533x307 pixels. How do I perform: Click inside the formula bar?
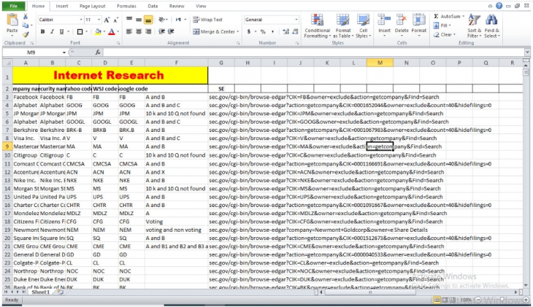[x=313, y=53]
